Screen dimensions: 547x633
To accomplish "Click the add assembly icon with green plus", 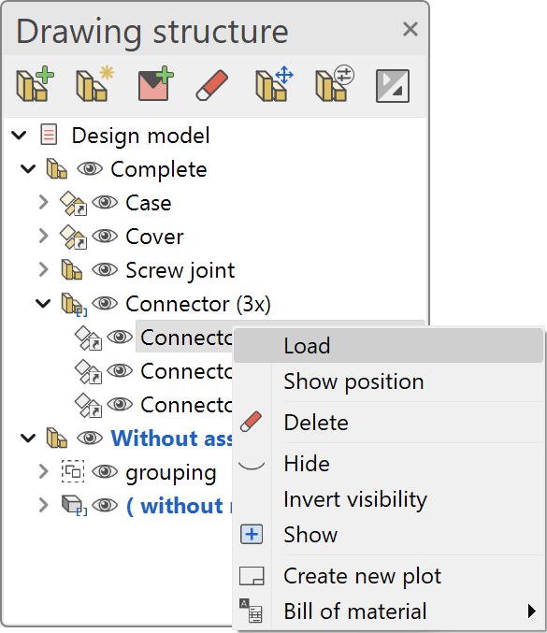I will coord(36,84).
